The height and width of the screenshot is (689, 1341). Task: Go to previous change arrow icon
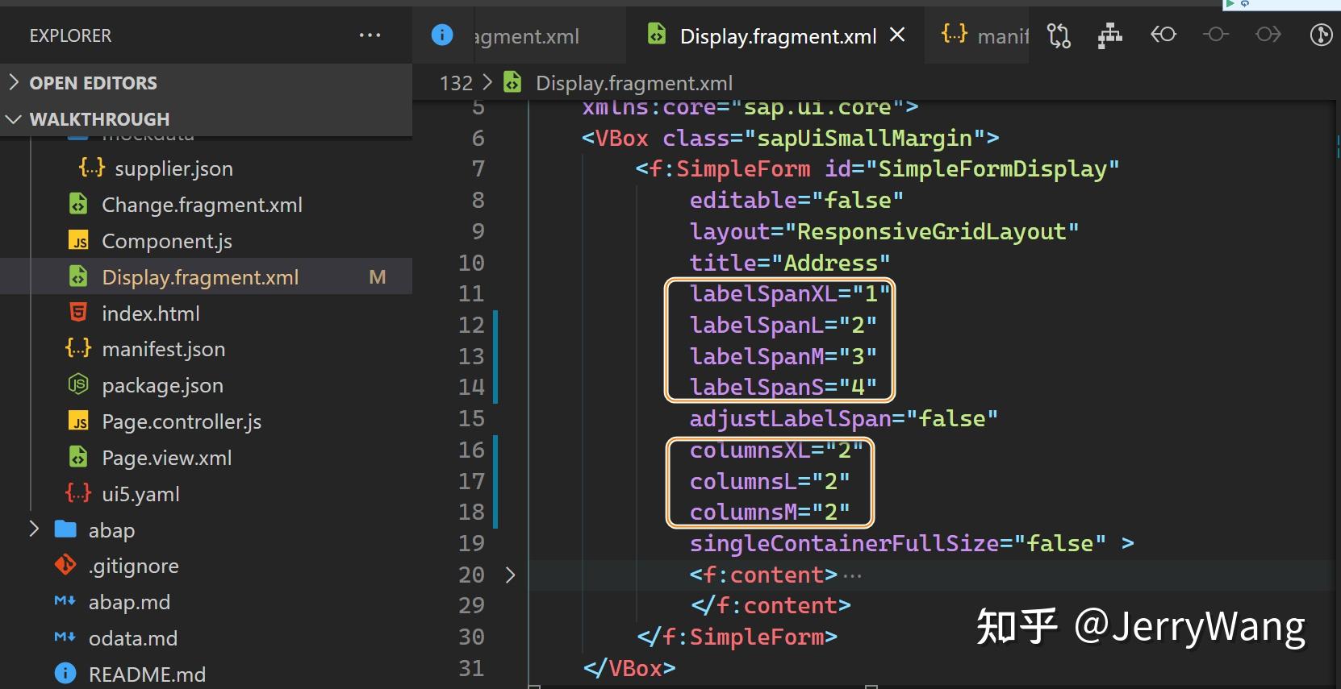point(1163,35)
